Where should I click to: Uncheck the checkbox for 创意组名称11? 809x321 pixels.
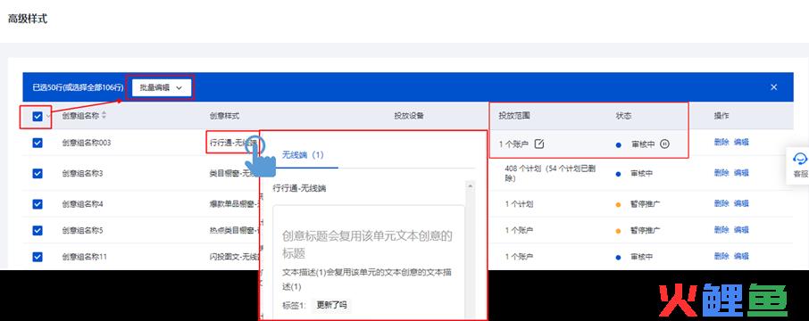38,256
